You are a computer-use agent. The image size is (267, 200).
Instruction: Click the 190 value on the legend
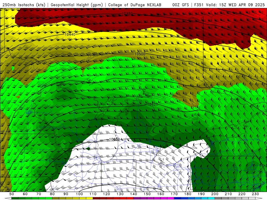click(201, 194)
